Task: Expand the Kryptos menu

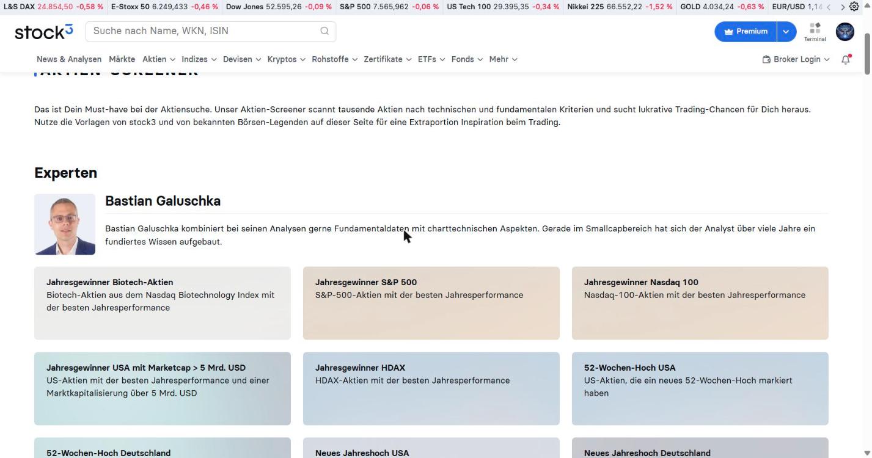Action: coord(287,59)
